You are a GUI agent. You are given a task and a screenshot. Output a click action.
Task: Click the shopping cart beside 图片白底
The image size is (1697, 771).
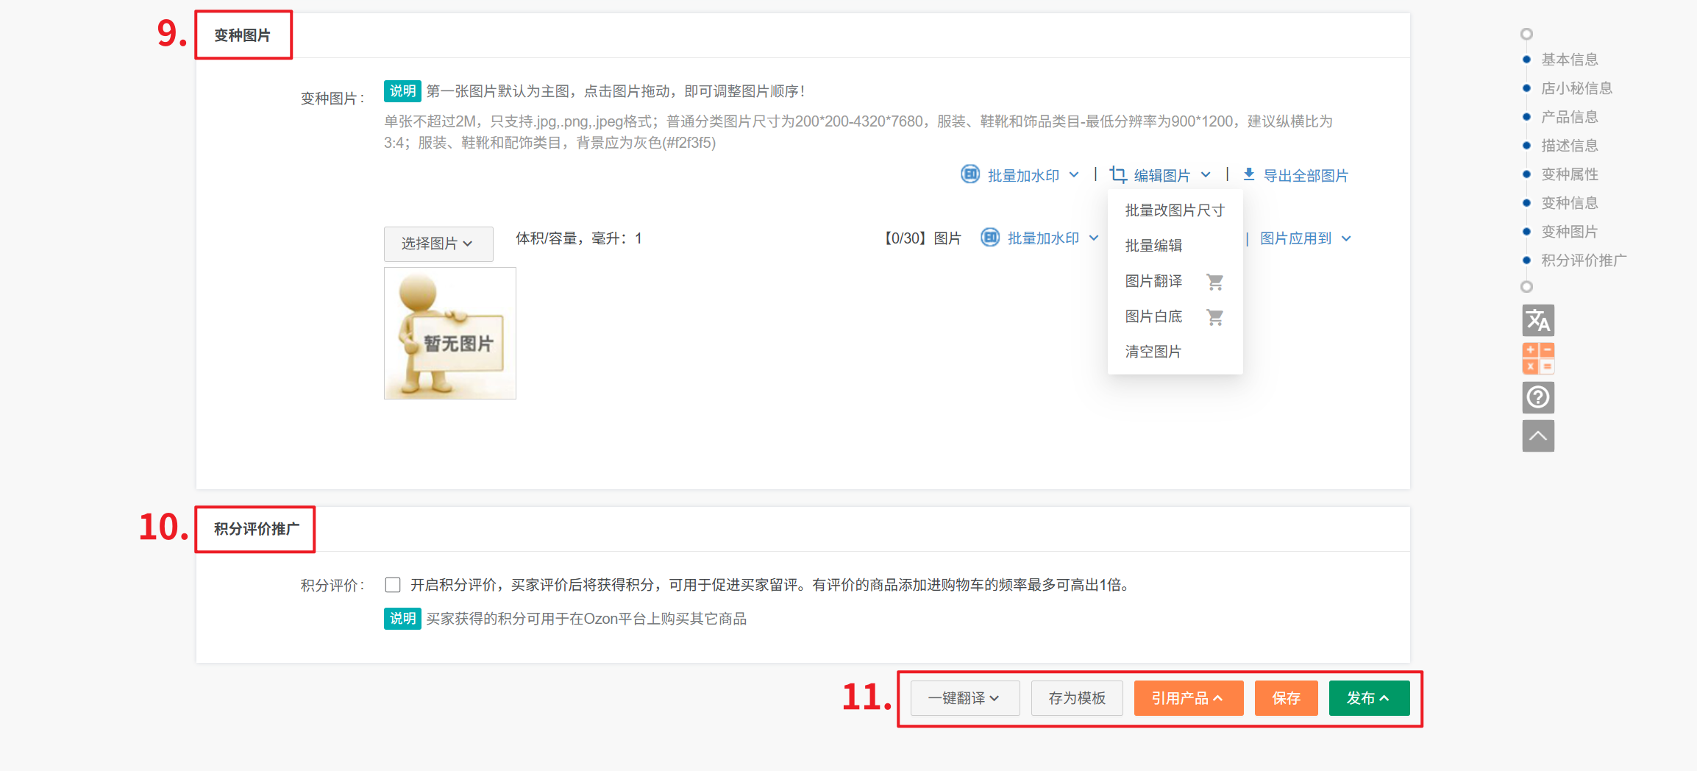pyautogui.click(x=1215, y=317)
